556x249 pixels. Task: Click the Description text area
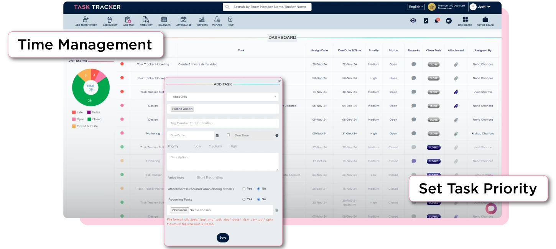(223, 162)
